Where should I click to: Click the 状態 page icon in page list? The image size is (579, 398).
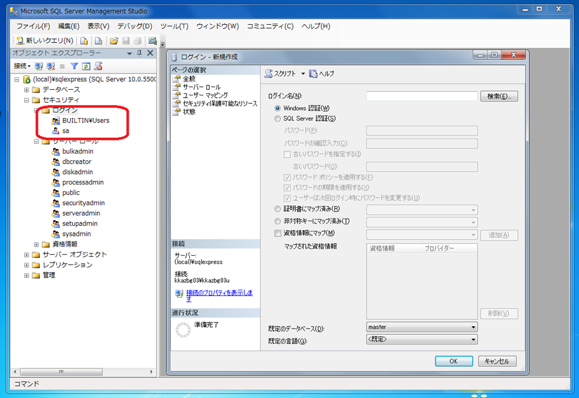[x=176, y=112]
